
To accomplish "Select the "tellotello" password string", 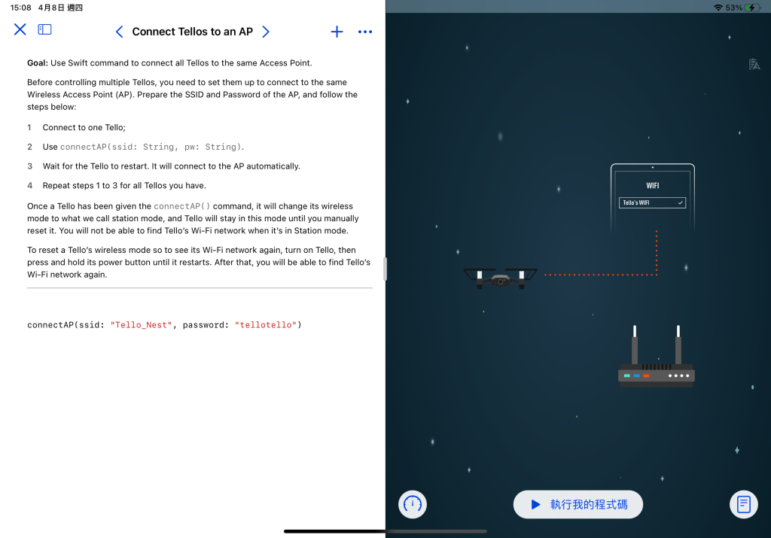I will pos(267,325).
